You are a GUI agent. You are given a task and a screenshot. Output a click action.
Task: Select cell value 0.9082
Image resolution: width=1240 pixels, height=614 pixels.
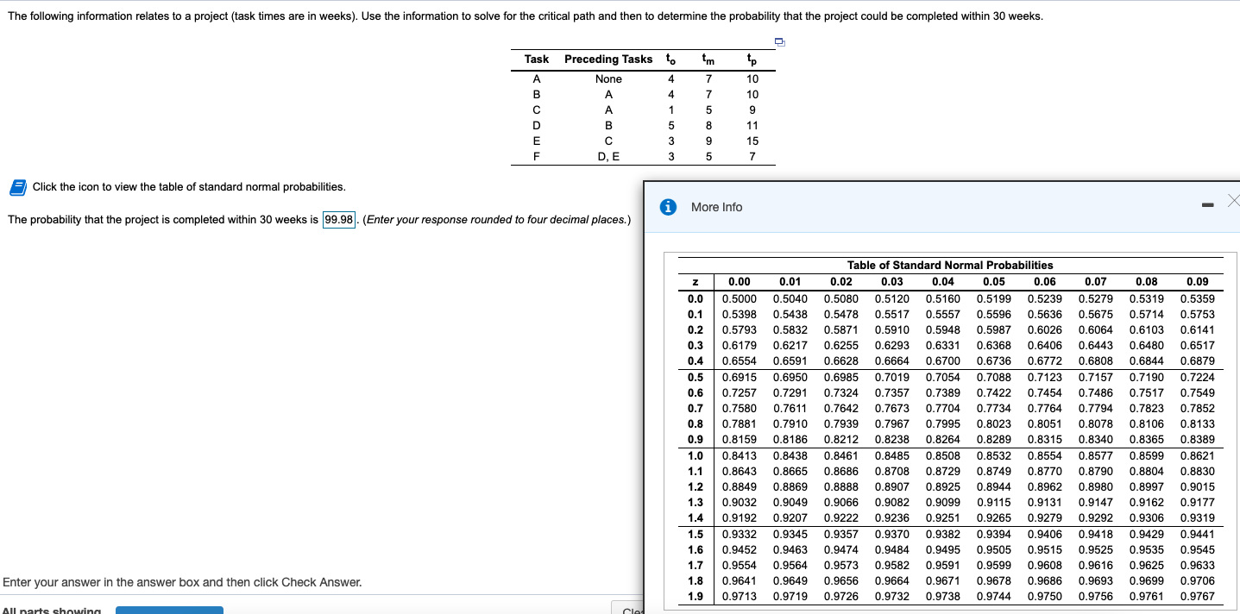[891, 502]
